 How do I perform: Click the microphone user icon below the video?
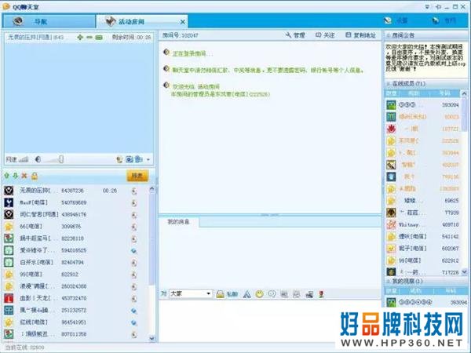coord(119,159)
